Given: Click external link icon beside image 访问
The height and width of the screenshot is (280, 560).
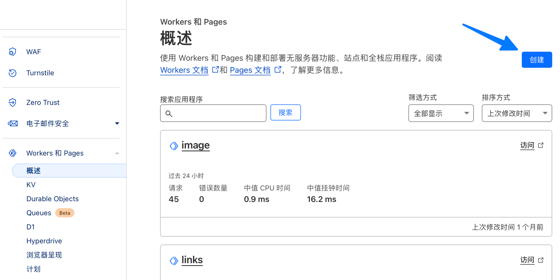Looking at the screenshot, I should 541,145.
